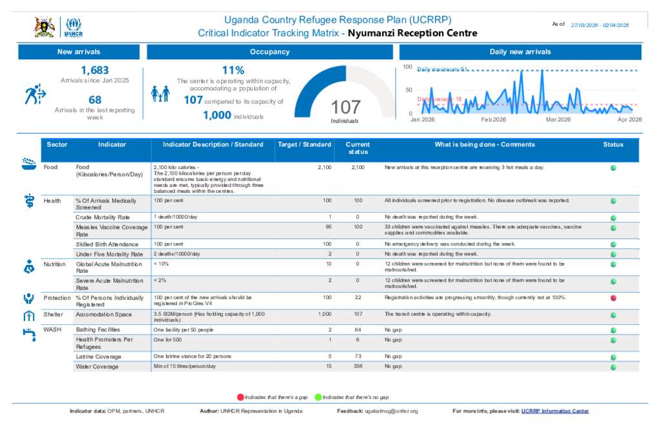Click the Shelter sector house icon
This screenshot has height=430, width=660.
pos(28,315)
